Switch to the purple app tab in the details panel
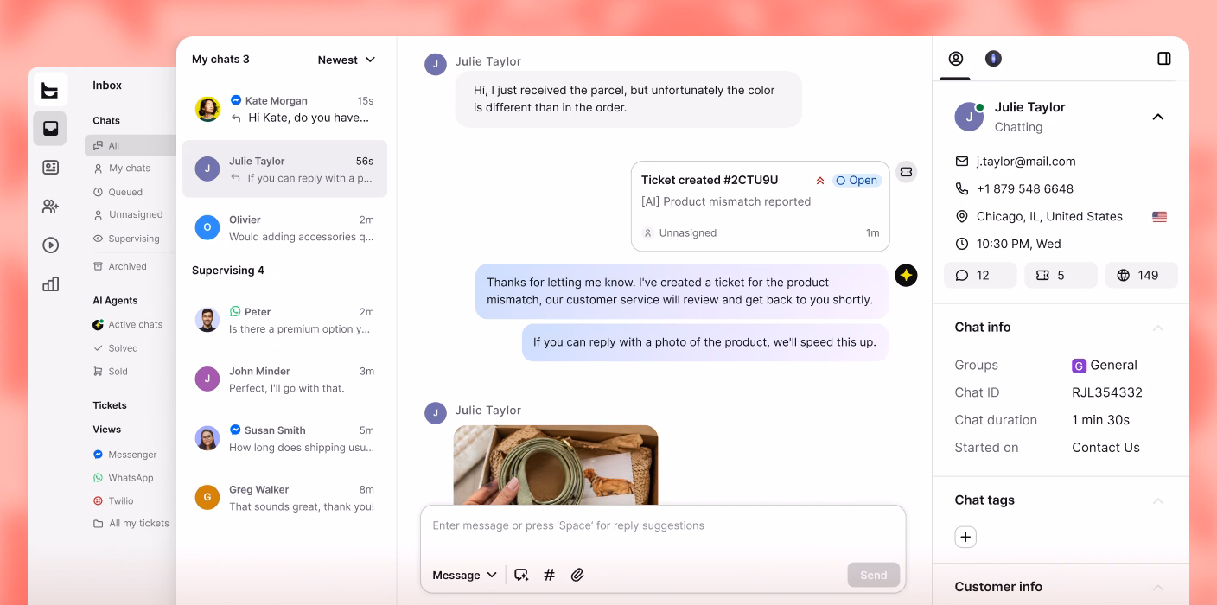This screenshot has height=605, width=1217. click(993, 59)
